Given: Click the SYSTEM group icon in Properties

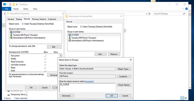Looking at the screenshot, I should (11, 32).
